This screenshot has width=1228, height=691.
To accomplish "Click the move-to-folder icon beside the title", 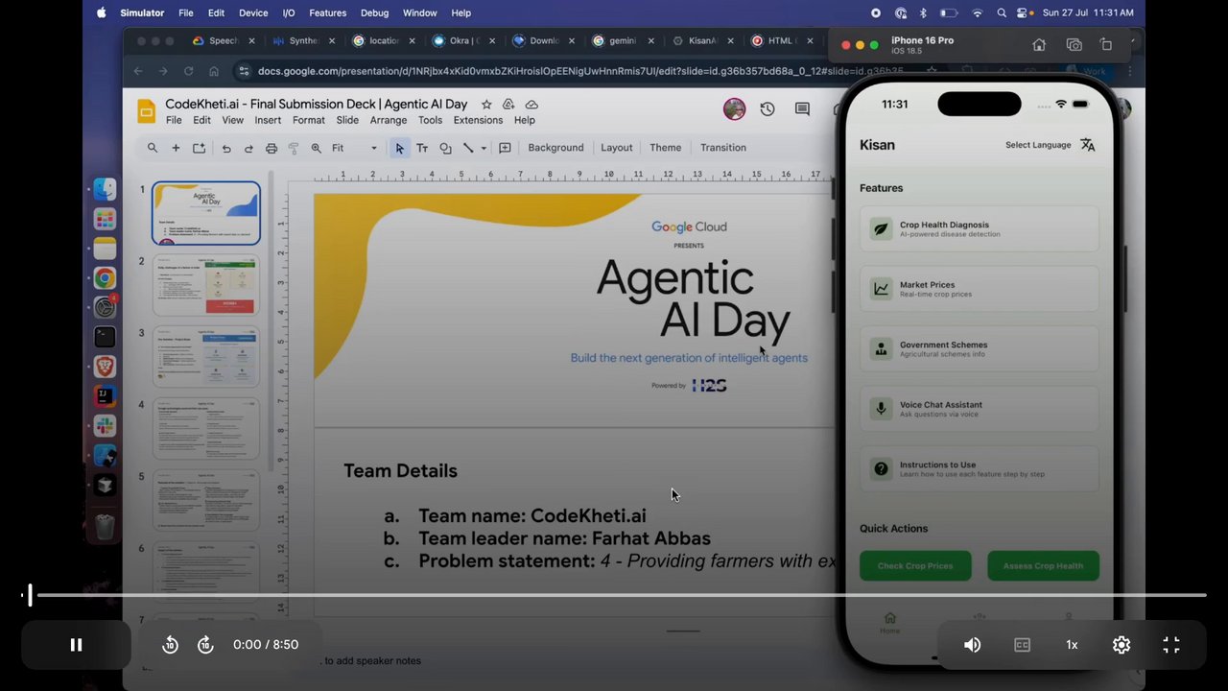I will coord(508,105).
